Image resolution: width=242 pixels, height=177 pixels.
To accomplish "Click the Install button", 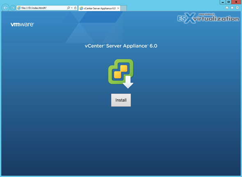I will tap(121, 100).
